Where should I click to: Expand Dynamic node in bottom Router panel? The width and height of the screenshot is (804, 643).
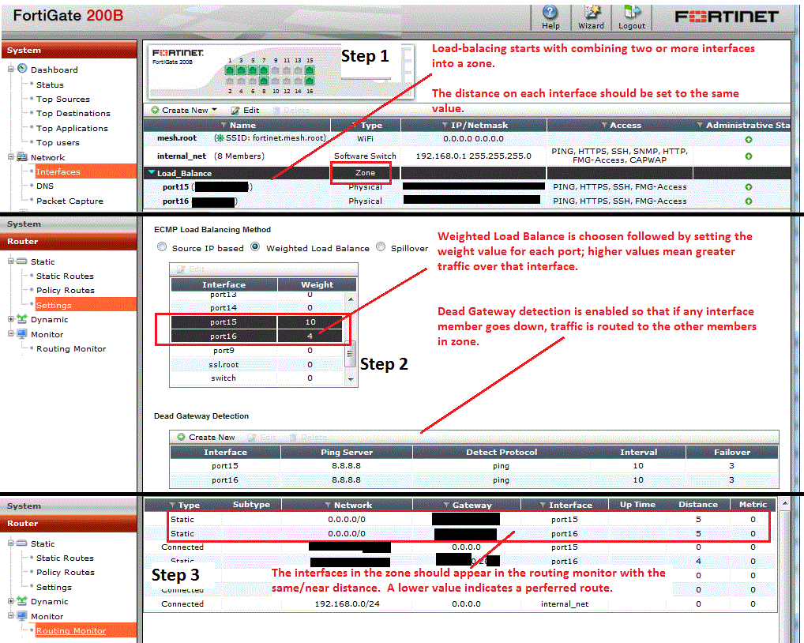pyautogui.click(x=11, y=601)
